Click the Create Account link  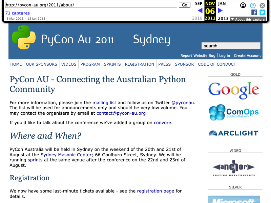click(x=247, y=55)
